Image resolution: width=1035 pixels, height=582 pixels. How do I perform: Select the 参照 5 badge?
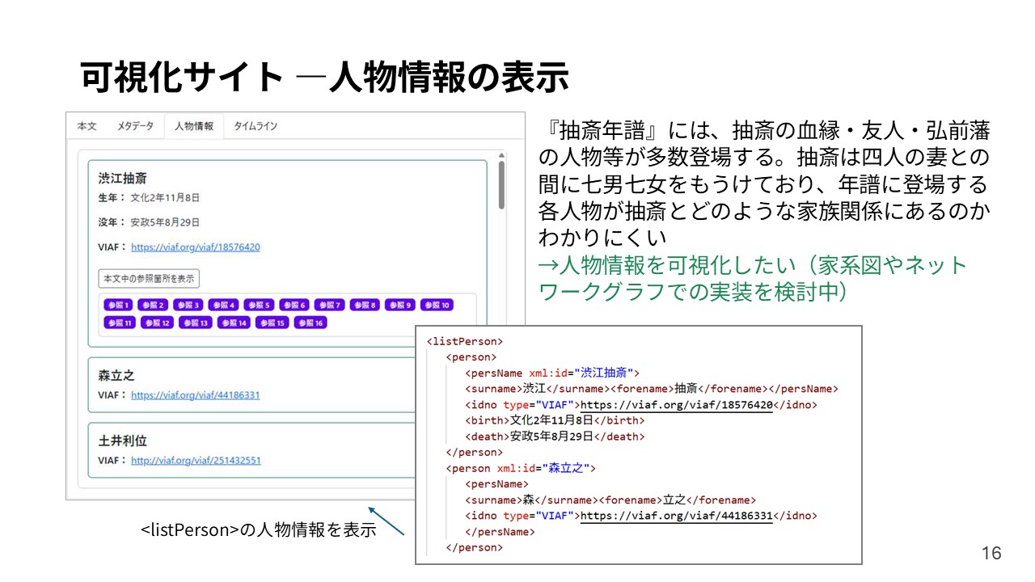pyautogui.click(x=259, y=305)
